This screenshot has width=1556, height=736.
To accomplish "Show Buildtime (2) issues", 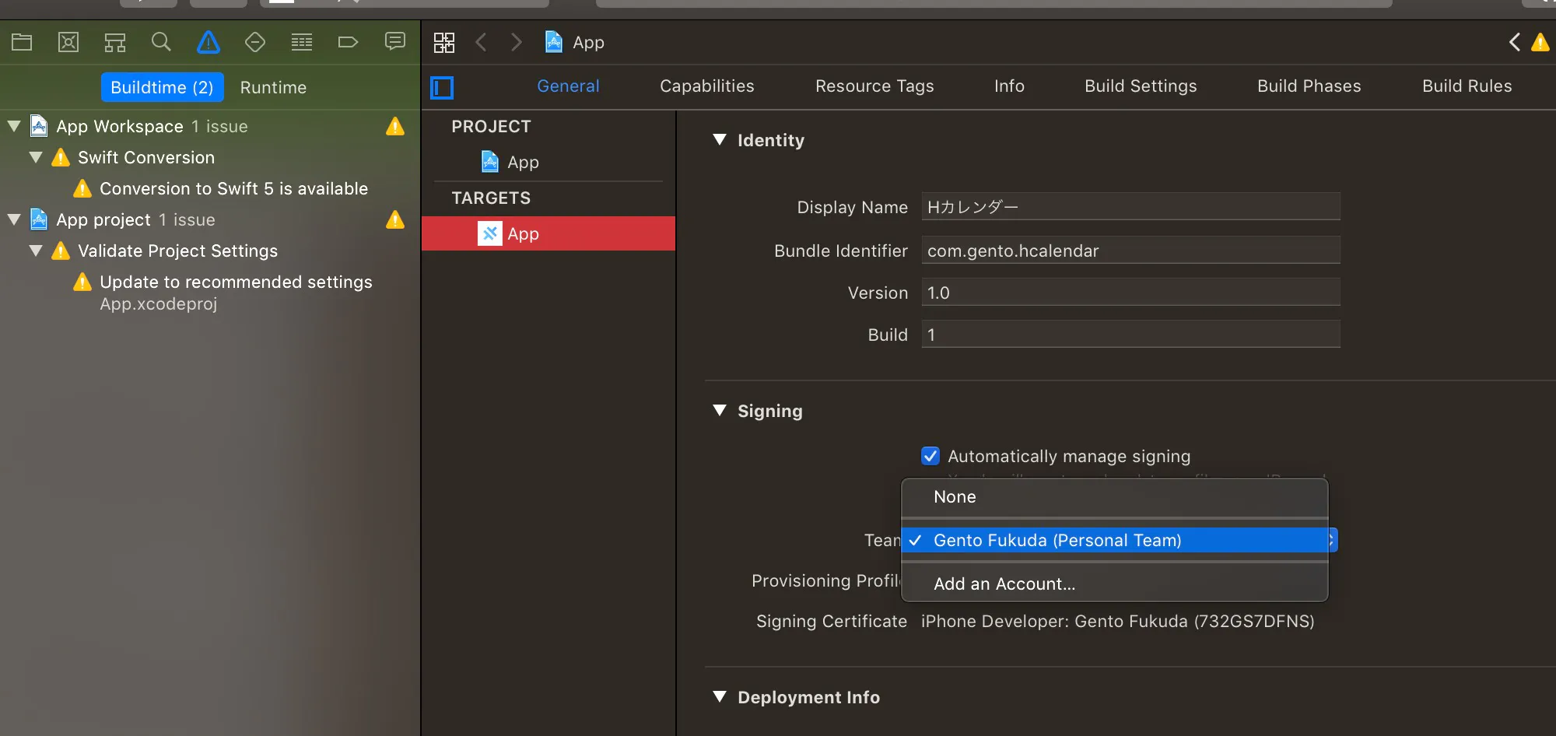I will tap(162, 87).
